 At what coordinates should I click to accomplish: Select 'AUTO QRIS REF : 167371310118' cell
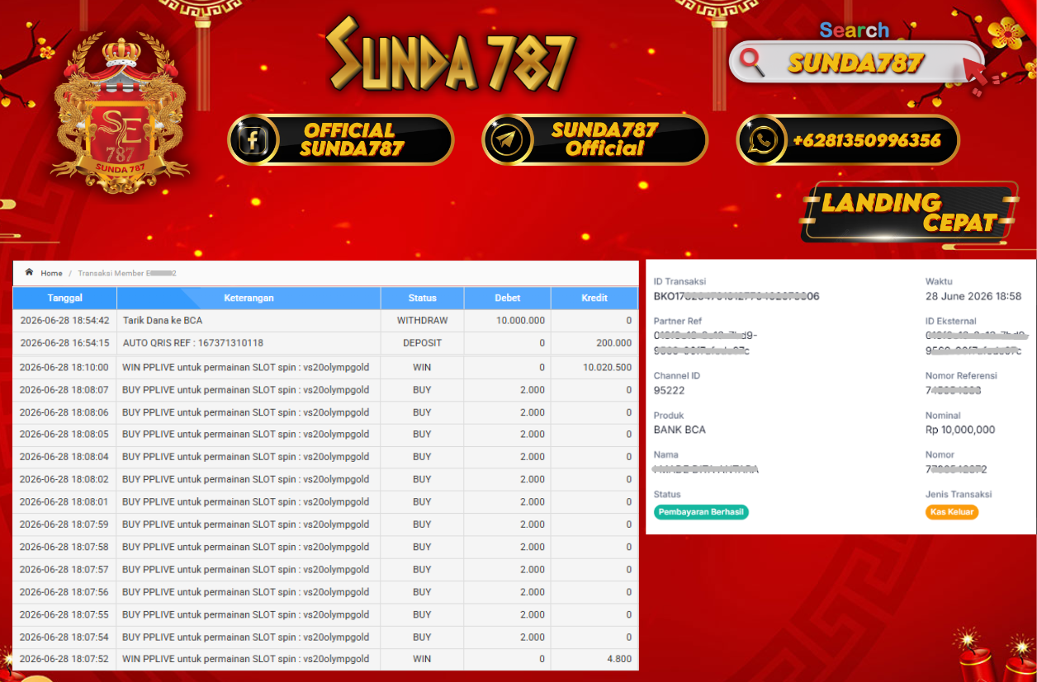249,343
